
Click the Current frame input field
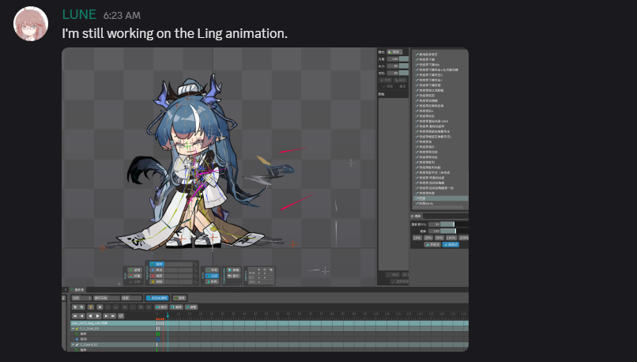click(86, 298)
